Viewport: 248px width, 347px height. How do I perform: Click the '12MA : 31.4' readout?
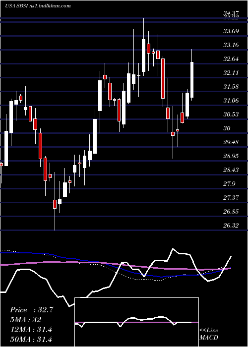[x=31, y=330]
